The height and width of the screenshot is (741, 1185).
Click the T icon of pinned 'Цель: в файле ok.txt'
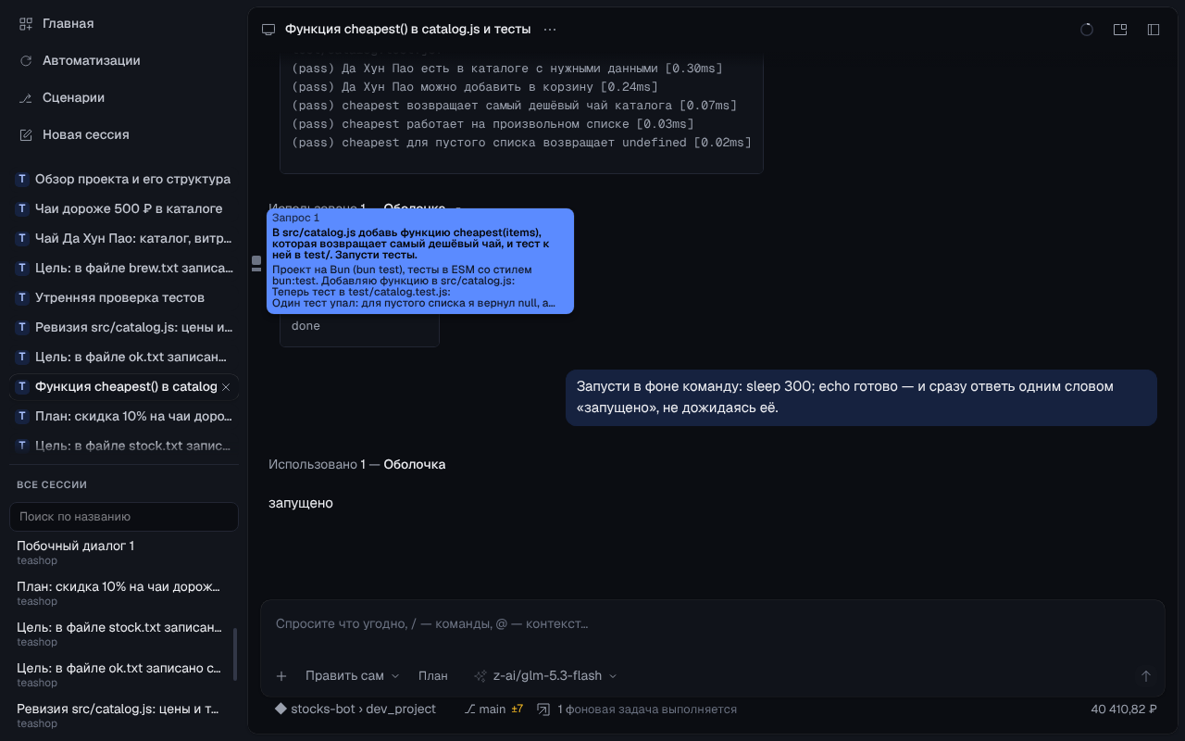point(22,357)
